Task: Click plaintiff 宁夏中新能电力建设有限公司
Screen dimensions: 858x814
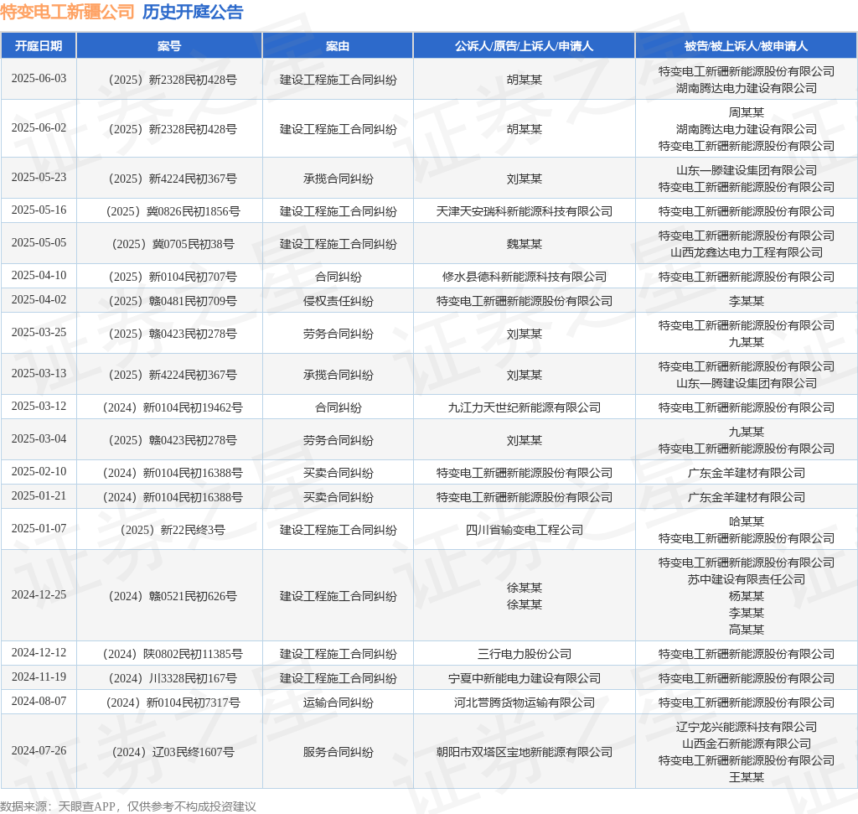Action: (525, 678)
